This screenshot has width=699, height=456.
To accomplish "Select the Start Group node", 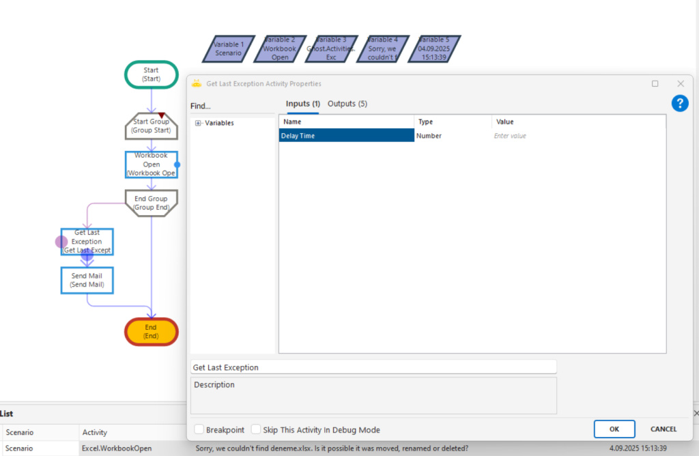I will coord(151,126).
